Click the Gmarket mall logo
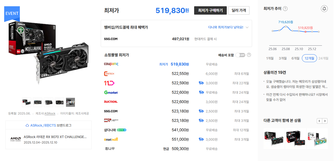This screenshot has width=334, height=161. tap(111, 92)
